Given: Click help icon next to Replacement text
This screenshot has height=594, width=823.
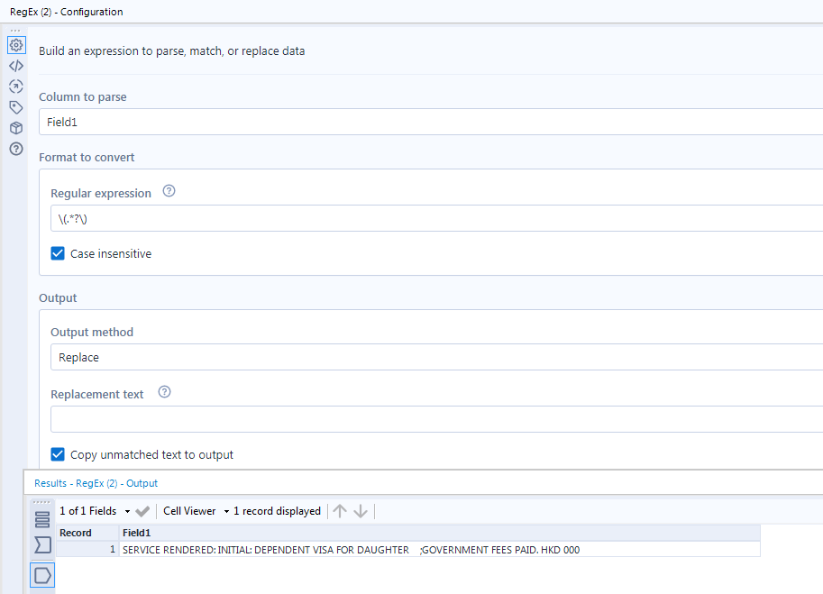Looking at the screenshot, I should [164, 393].
